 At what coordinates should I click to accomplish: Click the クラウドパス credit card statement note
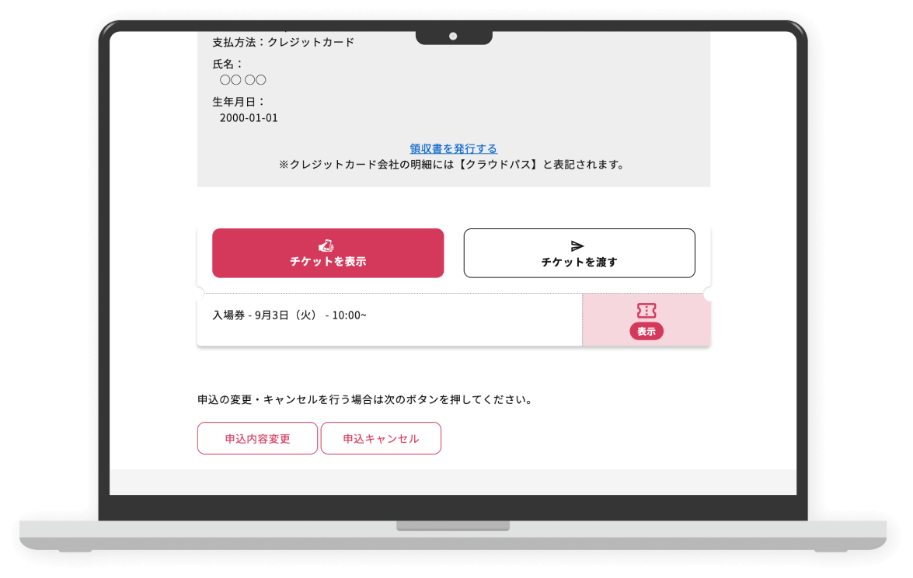tap(452, 165)
